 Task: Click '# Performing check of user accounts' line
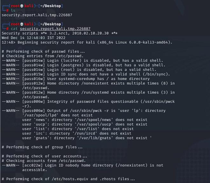45,156
